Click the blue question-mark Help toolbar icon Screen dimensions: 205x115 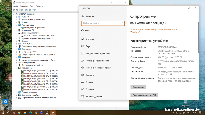(x=26, y=10)
